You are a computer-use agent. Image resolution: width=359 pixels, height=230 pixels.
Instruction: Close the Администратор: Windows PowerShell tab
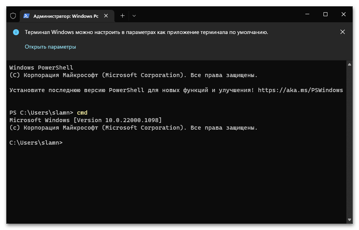106,16
